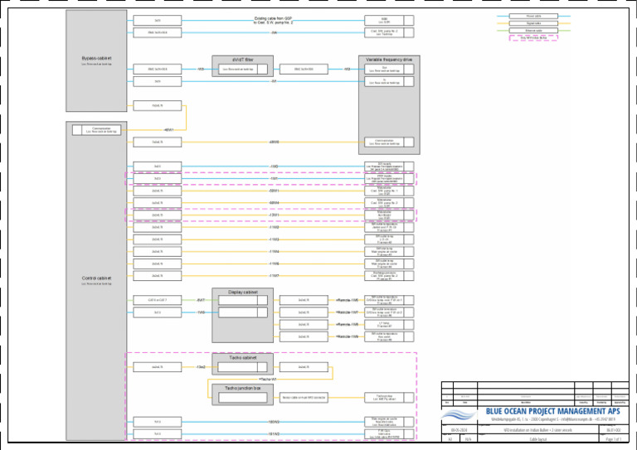Click the 'VFD installation on Indian Bulker' title
The width and height of the screenshot is (637, 450).
pyautogui.click(x=537, y=430)
